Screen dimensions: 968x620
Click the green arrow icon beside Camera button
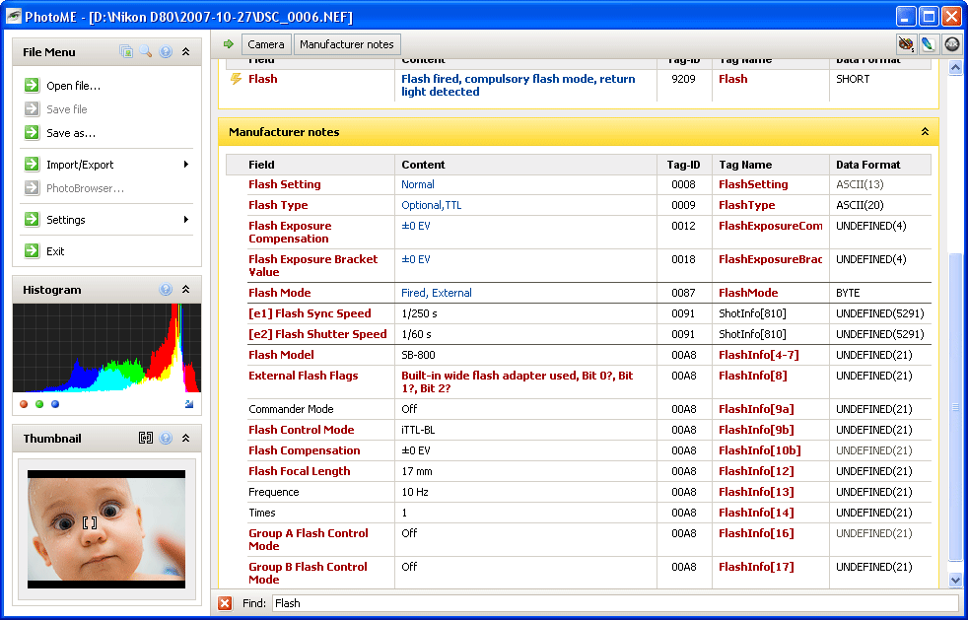(229, 43)
